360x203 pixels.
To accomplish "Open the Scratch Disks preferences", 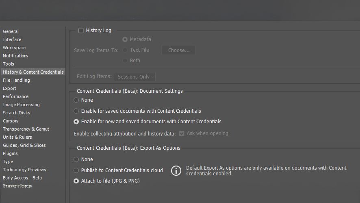I will 17,113.
